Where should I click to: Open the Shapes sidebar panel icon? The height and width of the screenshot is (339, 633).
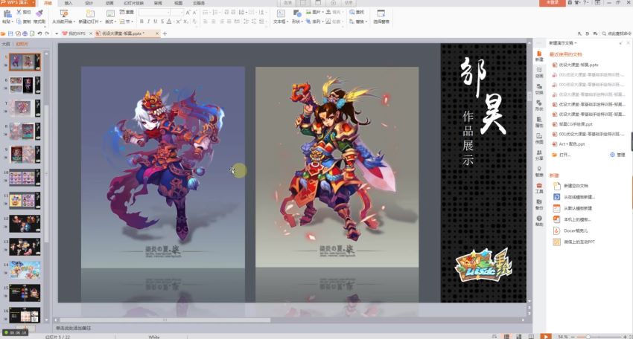point(539,106)
